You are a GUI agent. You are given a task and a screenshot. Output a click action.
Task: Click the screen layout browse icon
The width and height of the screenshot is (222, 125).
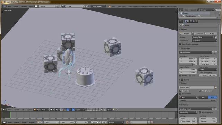point(36,6)
